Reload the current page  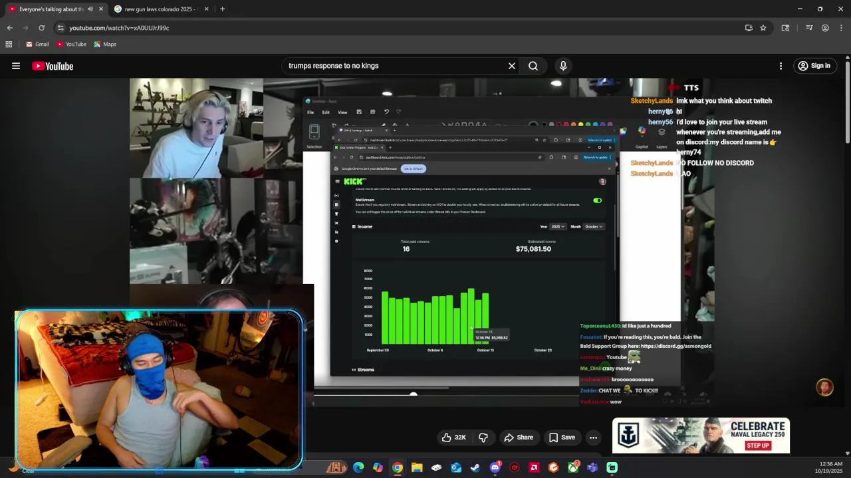point(41,28)
